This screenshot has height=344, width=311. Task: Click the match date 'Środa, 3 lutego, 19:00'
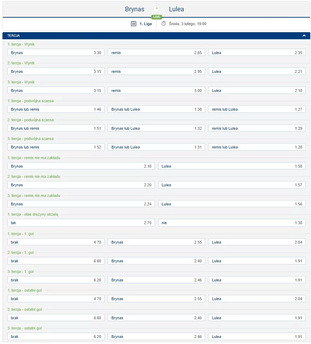point(188,24)
